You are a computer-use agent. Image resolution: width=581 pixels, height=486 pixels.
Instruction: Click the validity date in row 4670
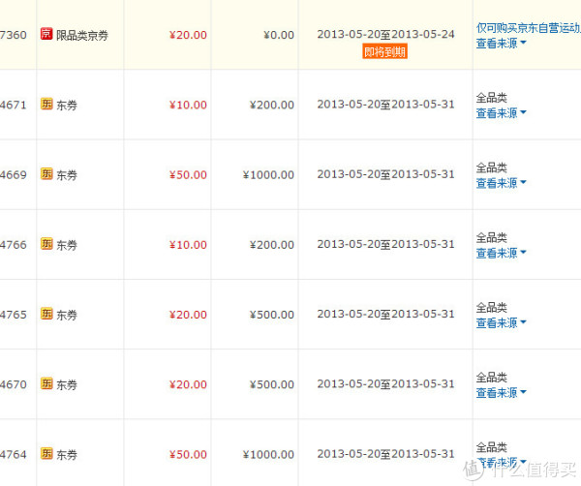pos(385,384)
